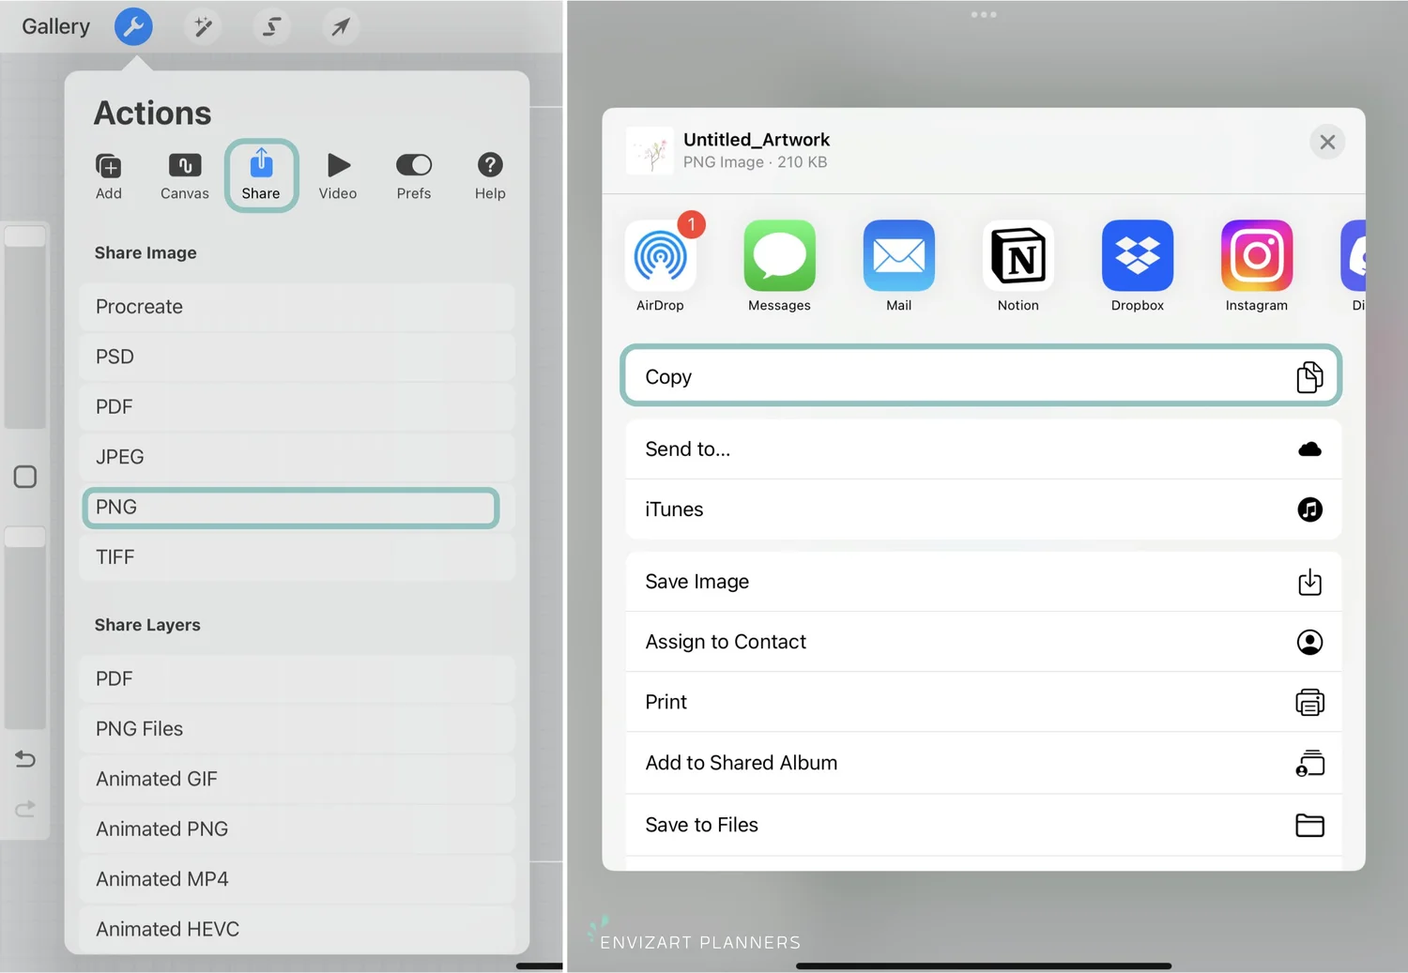1408x973 pixels.
Task: Tap the Copy action
Action: [x=981, y=376]
